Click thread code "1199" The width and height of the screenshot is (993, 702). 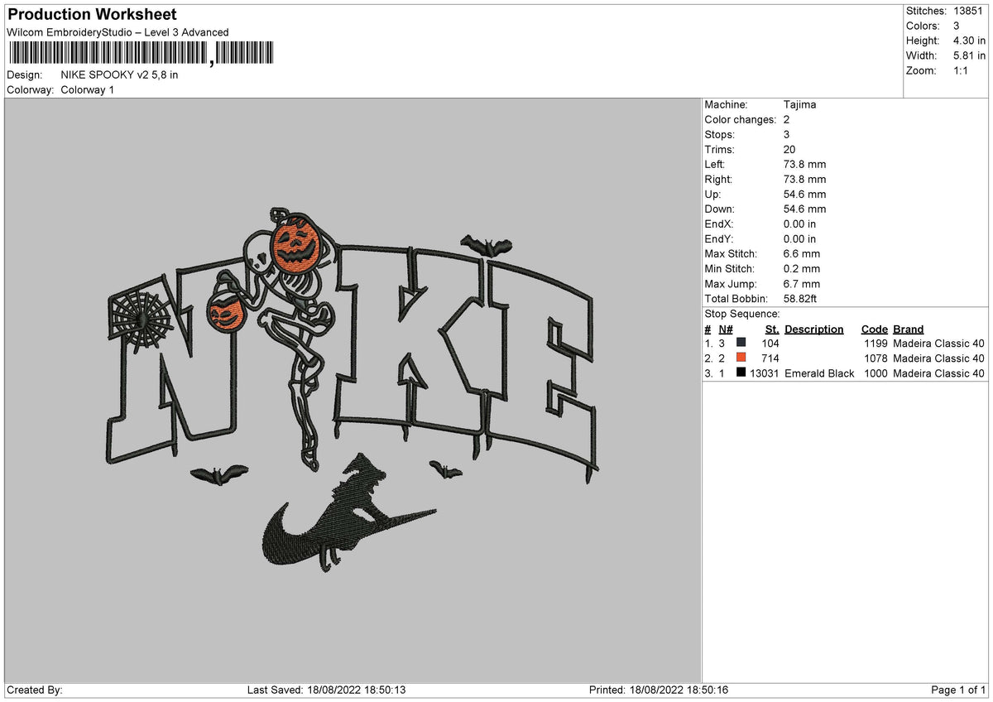(x=875, y=344)
